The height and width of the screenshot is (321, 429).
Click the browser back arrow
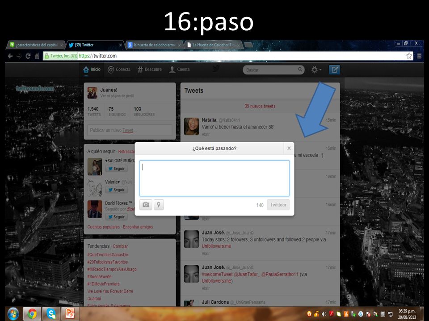(x=10, y=56)
